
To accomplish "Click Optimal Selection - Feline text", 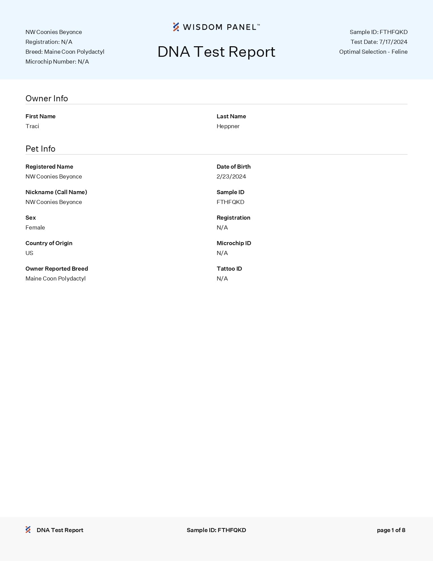I will pos(373,52).
